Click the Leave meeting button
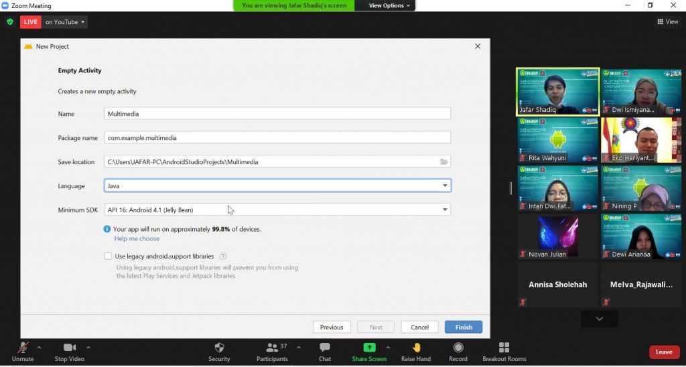This screenshot has height=367, width=686. (664, 352)
